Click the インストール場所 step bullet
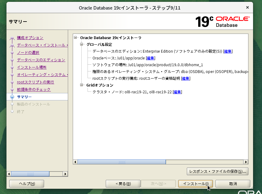Image resolution: width=262 pixels, height=194 pixels. (x=12, y=67)
